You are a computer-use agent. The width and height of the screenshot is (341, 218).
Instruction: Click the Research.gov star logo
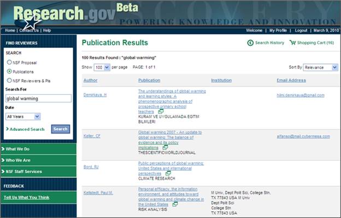click(31, 22)
